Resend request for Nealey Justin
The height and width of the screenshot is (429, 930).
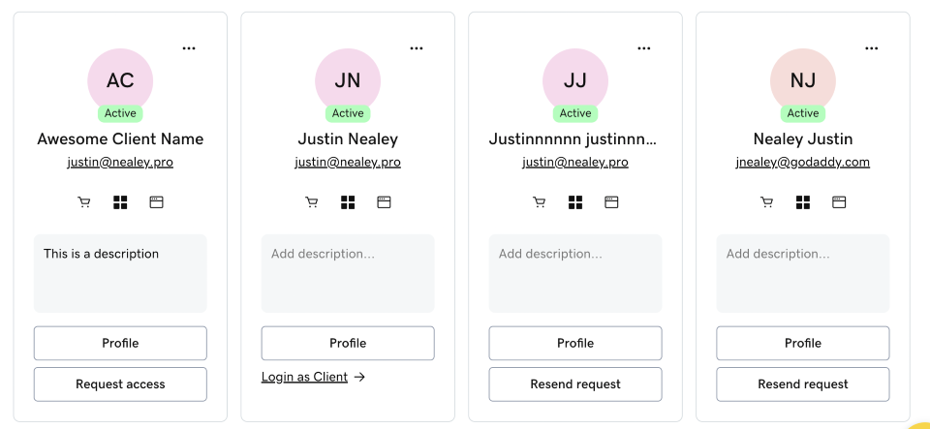pyautogui.click(x=803, y=384)
